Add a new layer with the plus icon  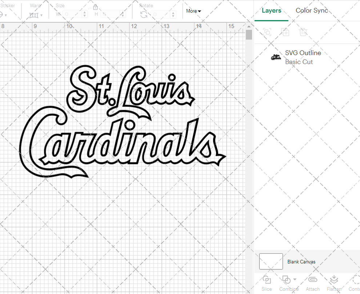[285, 32]
